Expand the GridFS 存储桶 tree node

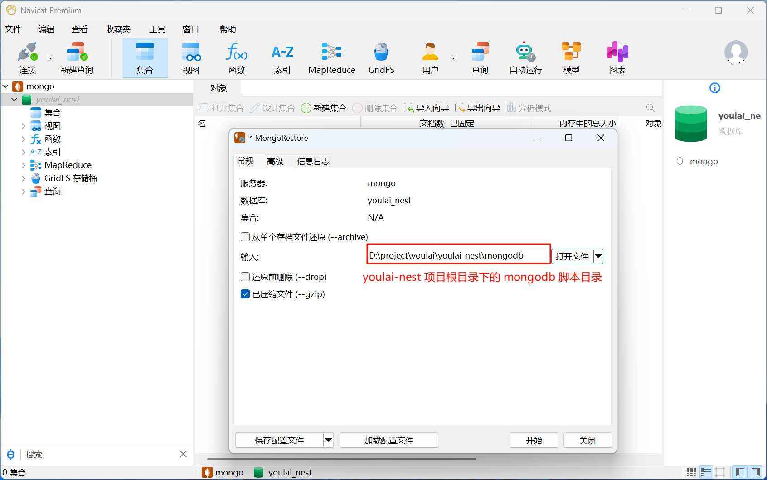click(x=23, y=178)
